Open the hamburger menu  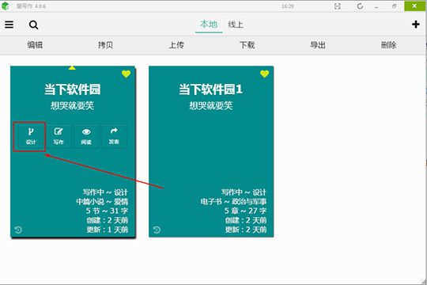click(9, 25)
